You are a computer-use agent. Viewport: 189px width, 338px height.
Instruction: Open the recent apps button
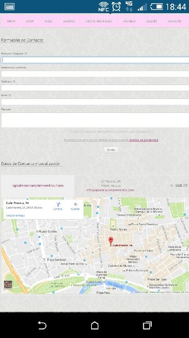(x=147, y=326)
